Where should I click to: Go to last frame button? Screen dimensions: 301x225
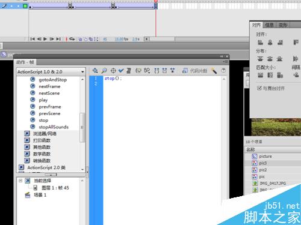pos(58,39)
